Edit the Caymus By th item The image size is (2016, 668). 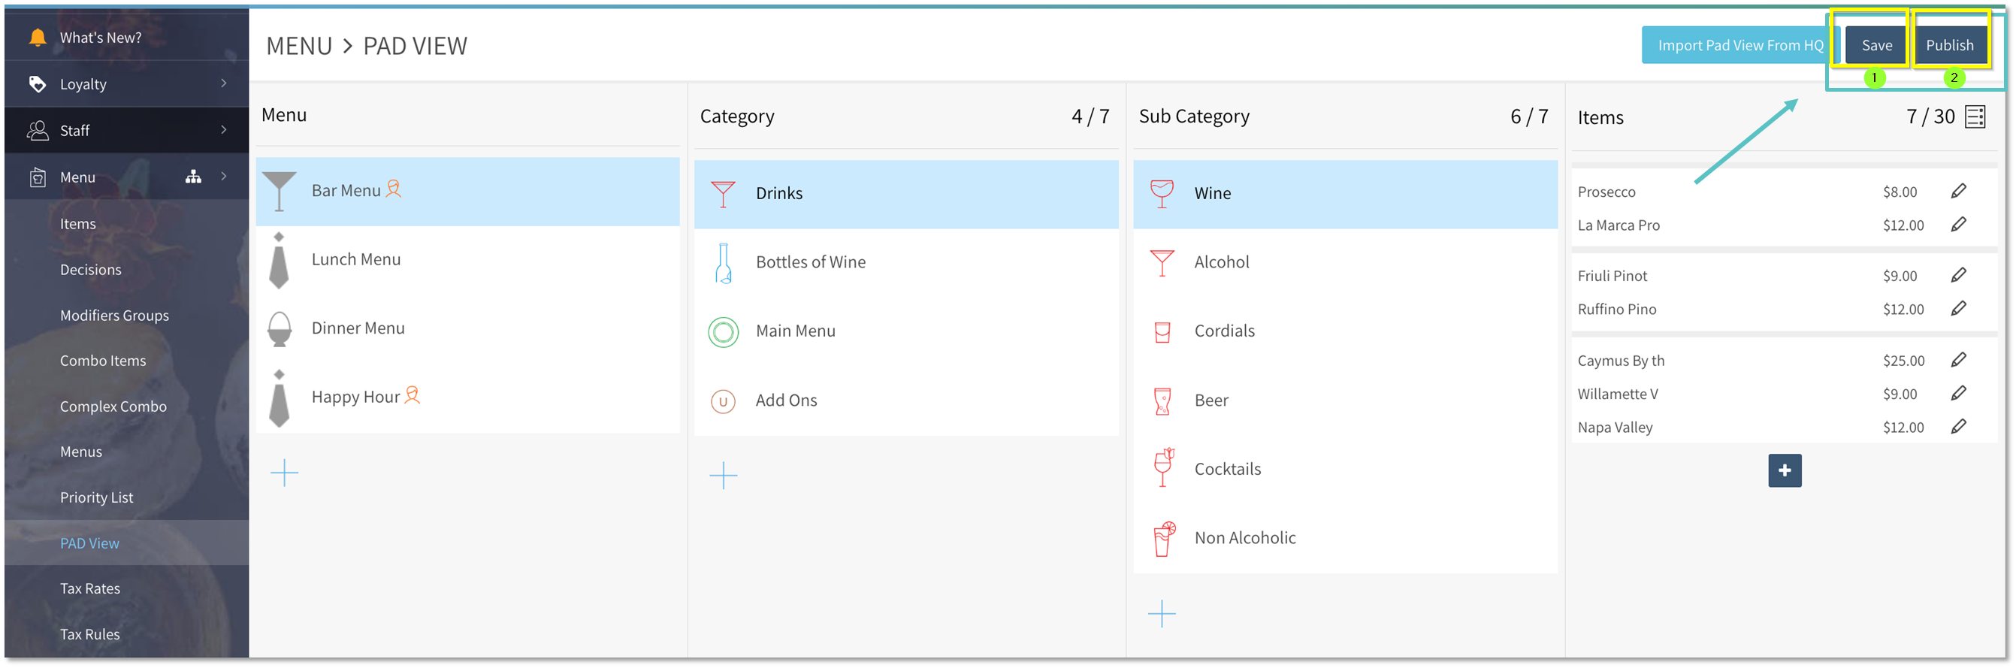coord(1958,360)
